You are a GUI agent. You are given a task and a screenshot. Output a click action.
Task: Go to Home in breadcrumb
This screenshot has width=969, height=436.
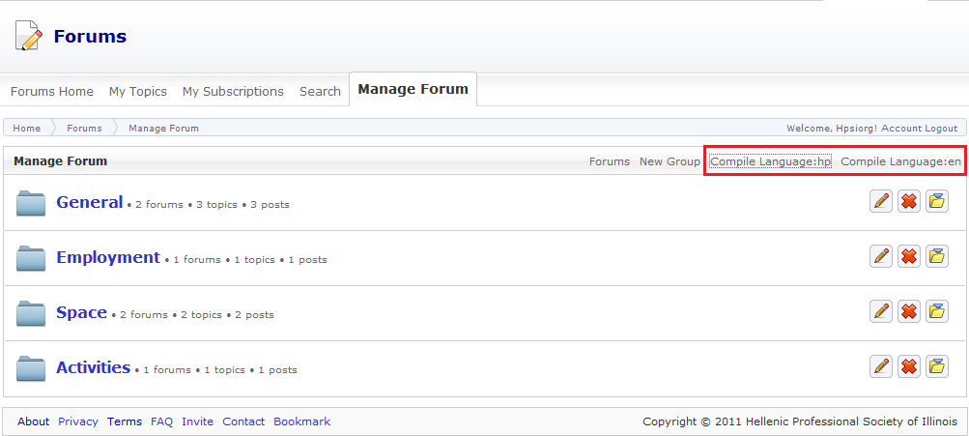(27, 128)
